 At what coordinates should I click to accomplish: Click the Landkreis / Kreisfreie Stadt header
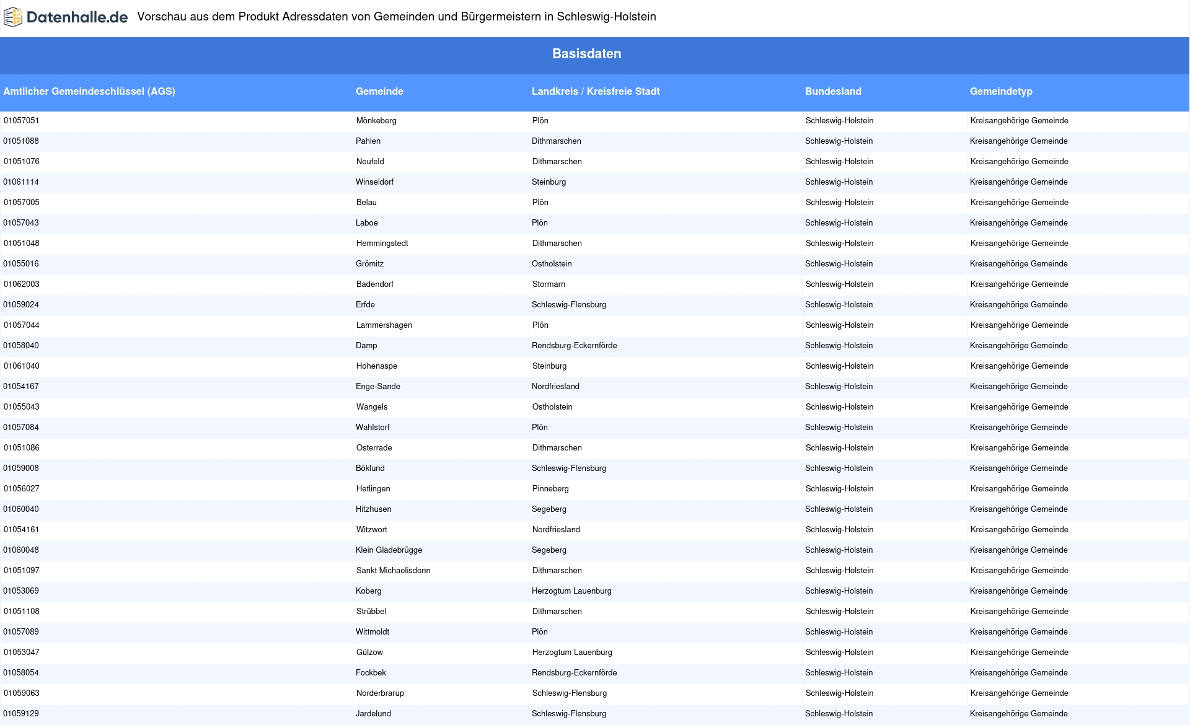pos(596,91)
